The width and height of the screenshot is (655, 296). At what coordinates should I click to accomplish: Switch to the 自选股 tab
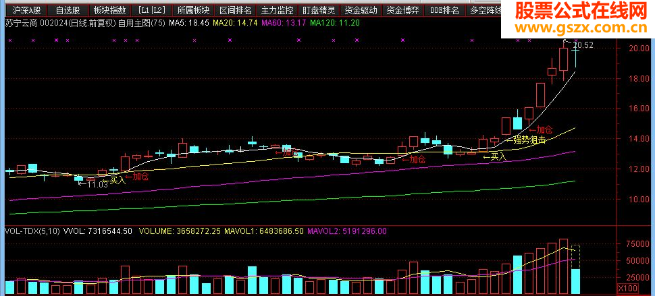pyautogui.click(x=68, y=10)
